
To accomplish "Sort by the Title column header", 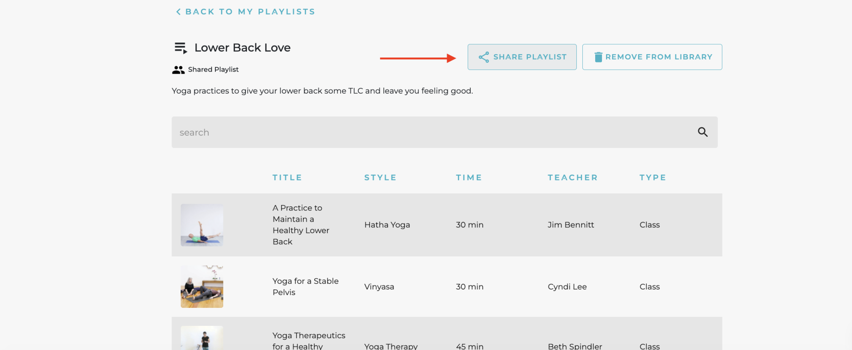I will [x=287, y=177].
